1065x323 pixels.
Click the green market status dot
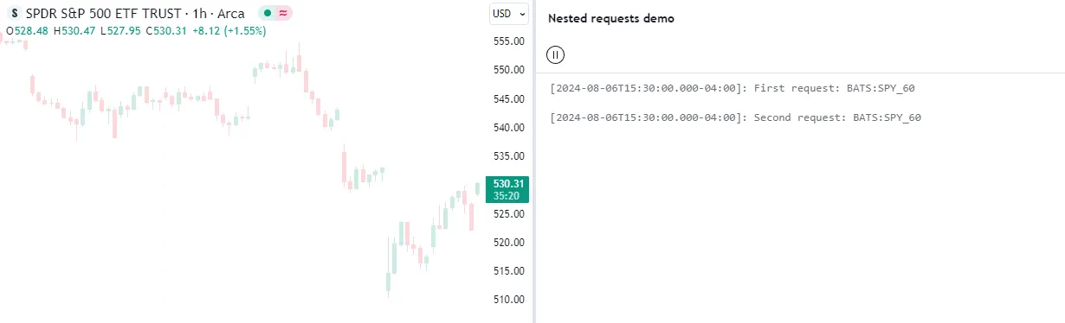(268, 14)
